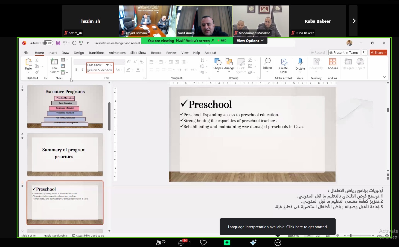Start Dictate microphone tool

tap(300, 62)
